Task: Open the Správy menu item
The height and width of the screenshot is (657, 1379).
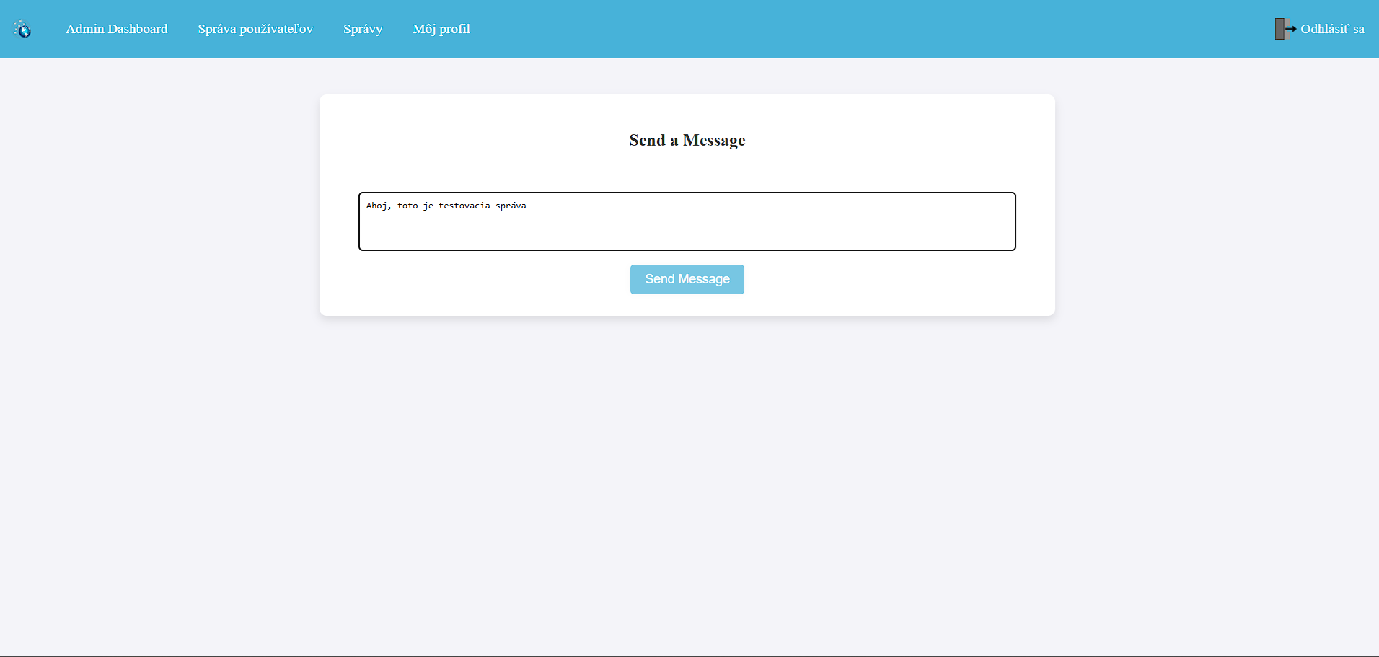Action: (363, 29)
